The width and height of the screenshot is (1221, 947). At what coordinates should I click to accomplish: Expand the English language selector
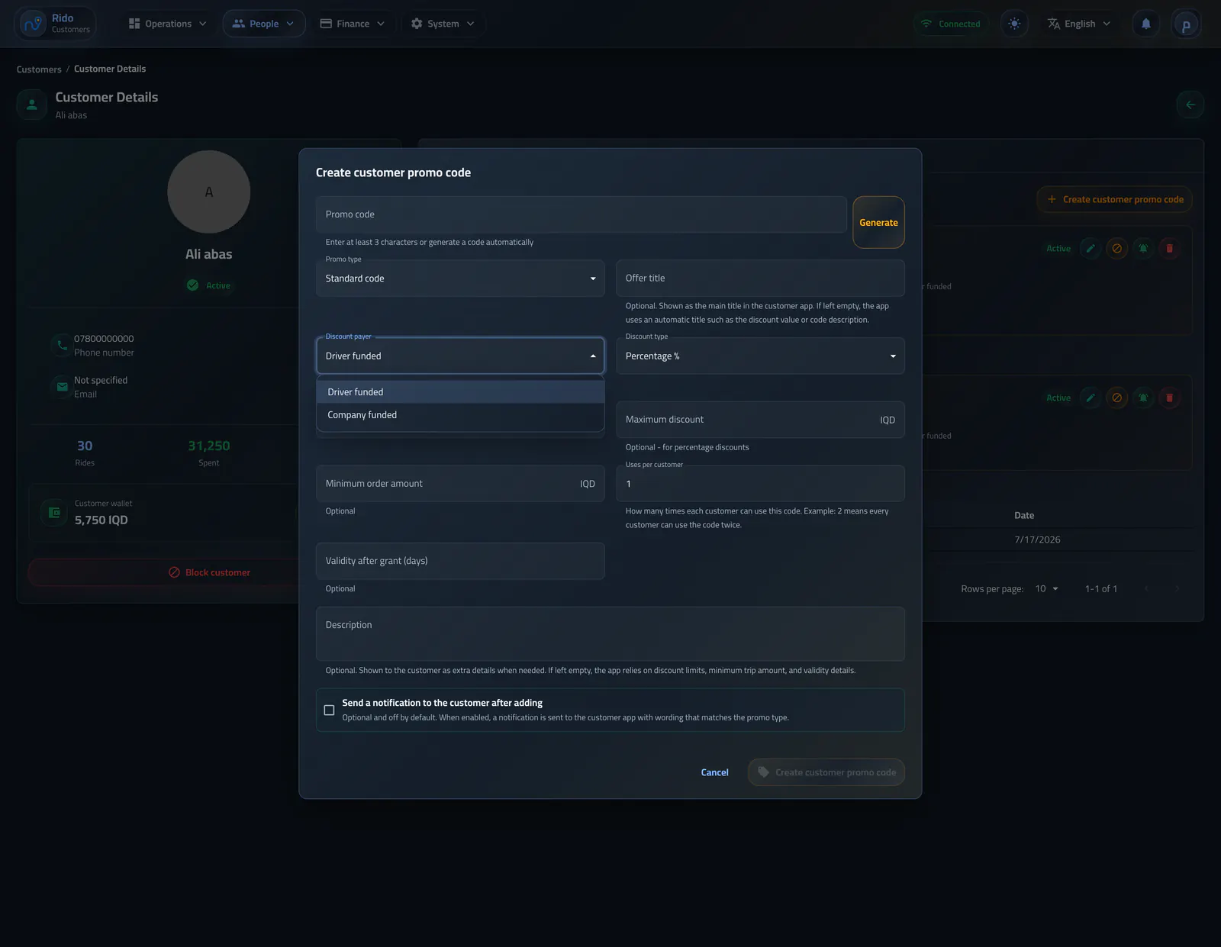pos(1079,24)
